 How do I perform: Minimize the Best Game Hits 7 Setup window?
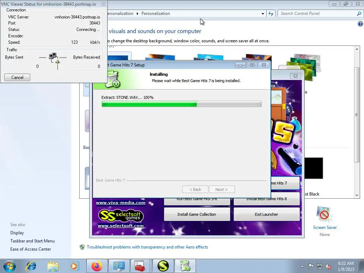(x=241, y=65)
